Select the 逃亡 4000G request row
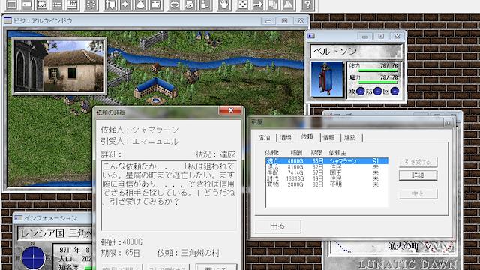 click(x=327, y=161)
